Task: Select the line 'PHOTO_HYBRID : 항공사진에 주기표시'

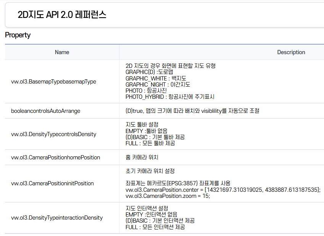Action: point(170,97)
